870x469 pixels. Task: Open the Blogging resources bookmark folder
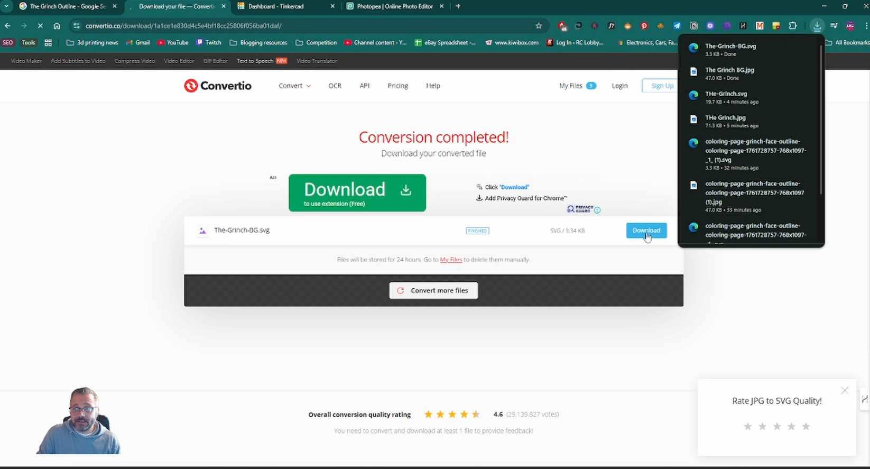(258, 42)
